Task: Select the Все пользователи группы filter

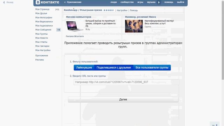Action: 152,68
